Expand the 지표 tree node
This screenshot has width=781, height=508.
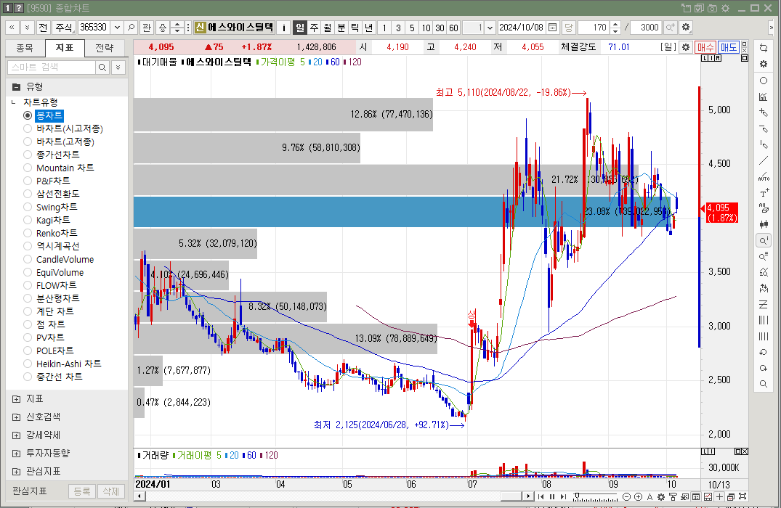click(x=16, y=398)
